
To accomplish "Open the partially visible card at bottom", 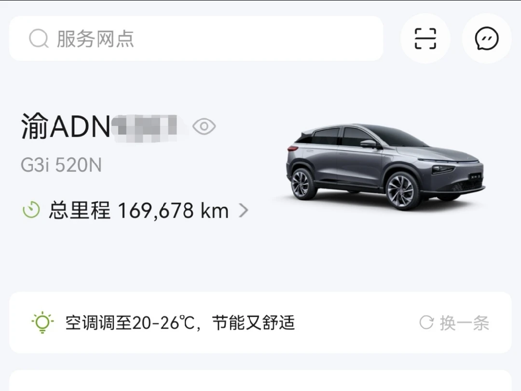I will point(260,380).
